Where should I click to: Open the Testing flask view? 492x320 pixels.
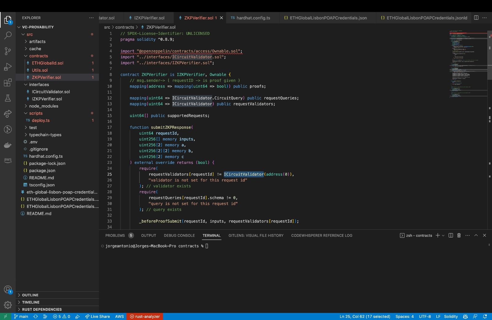click(8, 98)
